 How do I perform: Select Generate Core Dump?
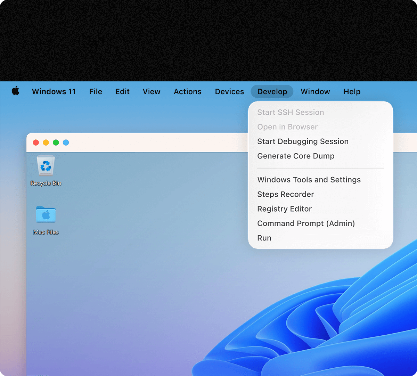pyautogui.click(x=296, y=156)
